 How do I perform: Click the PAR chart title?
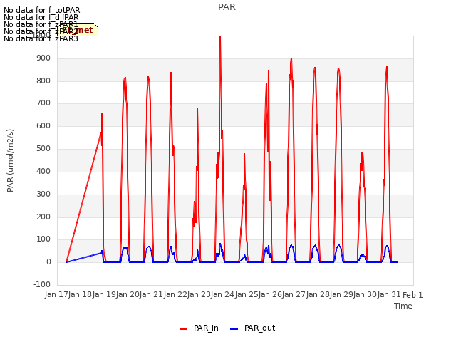point(227,7)
